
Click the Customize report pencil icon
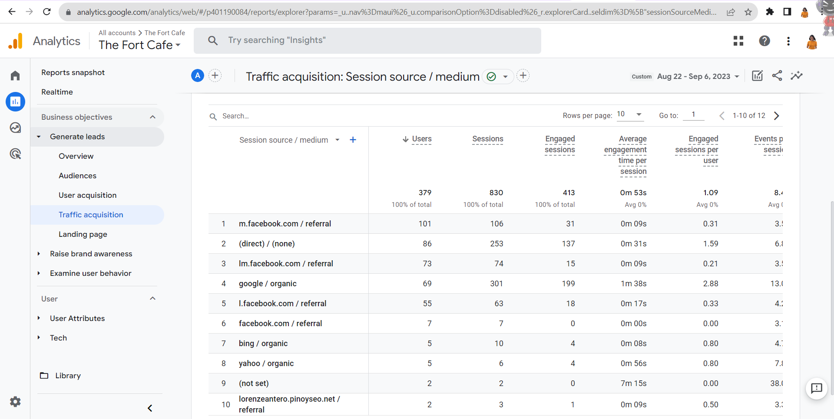[x=757, y=75]
